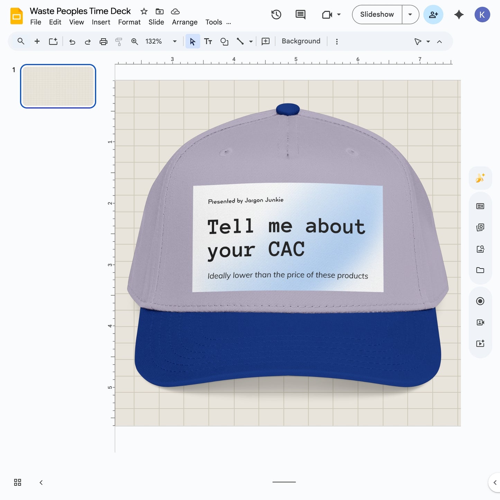Viewport: 500px width, 500px height.
Task: Select the Text box tool
Action: pyautogui.click(x=208, y=41)
